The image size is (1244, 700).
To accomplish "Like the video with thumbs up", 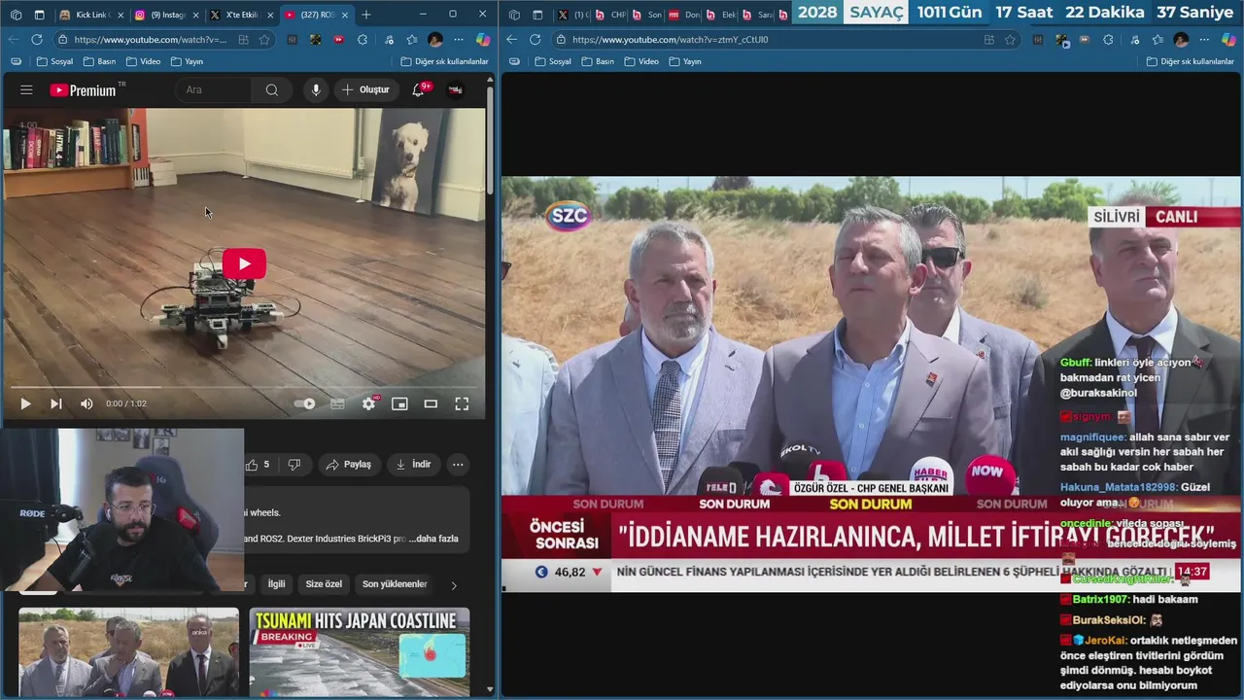I will (258, 465).
